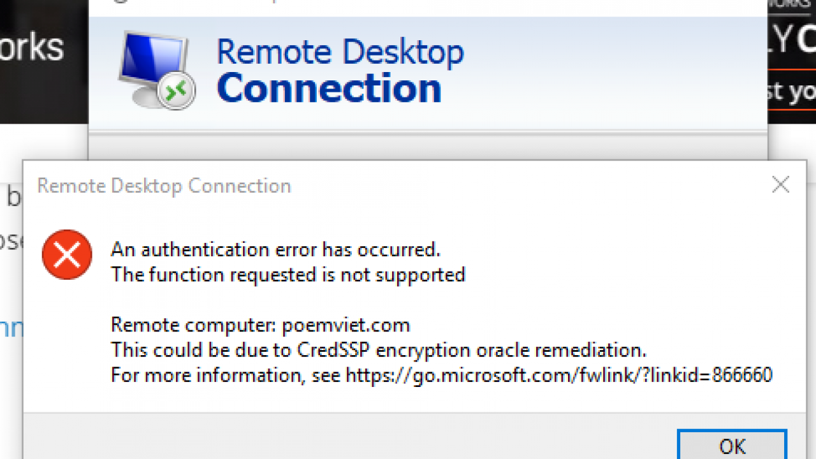Click the partial "orks" text in the background
Image resolution: width=816 pixels, height=459 pixels.
(x=32, y=48)
